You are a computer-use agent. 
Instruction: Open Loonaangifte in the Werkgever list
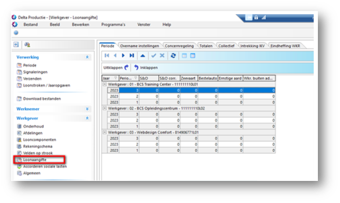pos(35,160)
